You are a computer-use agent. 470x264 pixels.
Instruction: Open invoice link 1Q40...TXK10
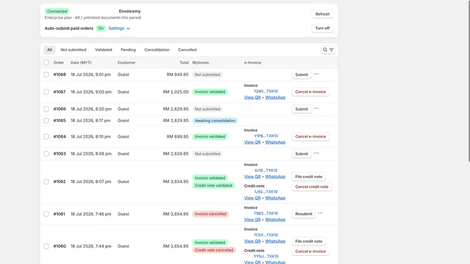point(266,92)
